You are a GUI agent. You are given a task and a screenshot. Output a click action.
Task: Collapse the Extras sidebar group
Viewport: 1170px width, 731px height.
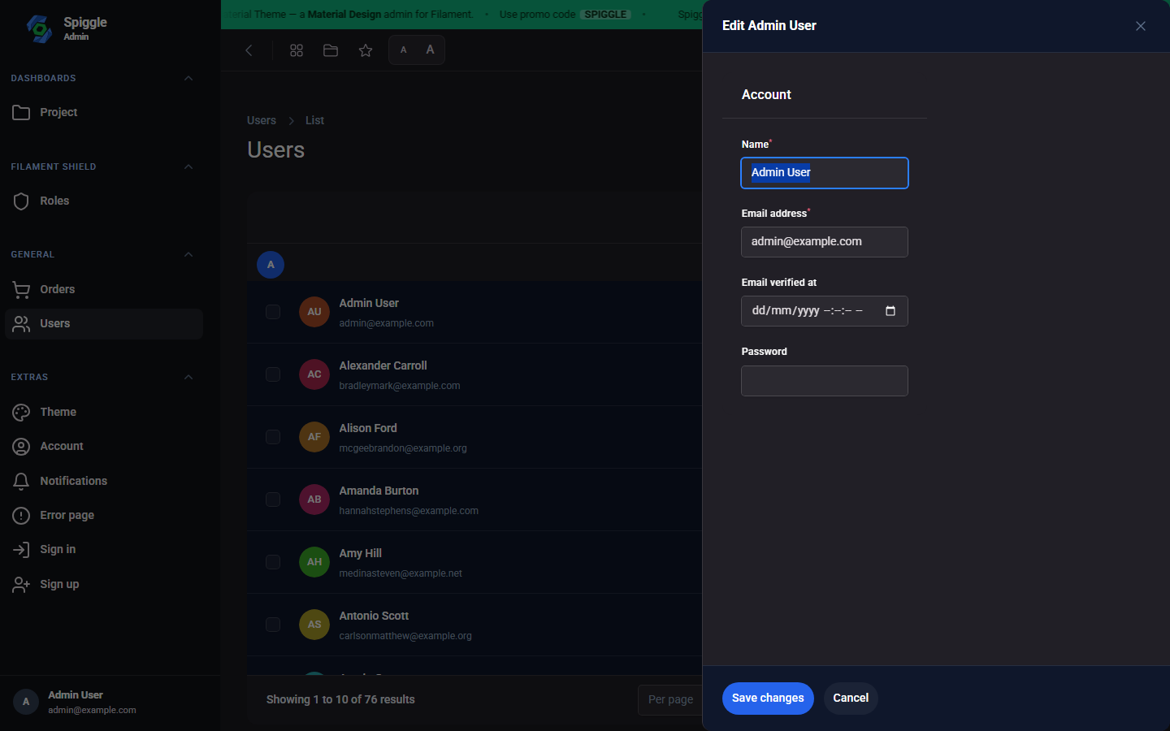(x=188, y=377)
